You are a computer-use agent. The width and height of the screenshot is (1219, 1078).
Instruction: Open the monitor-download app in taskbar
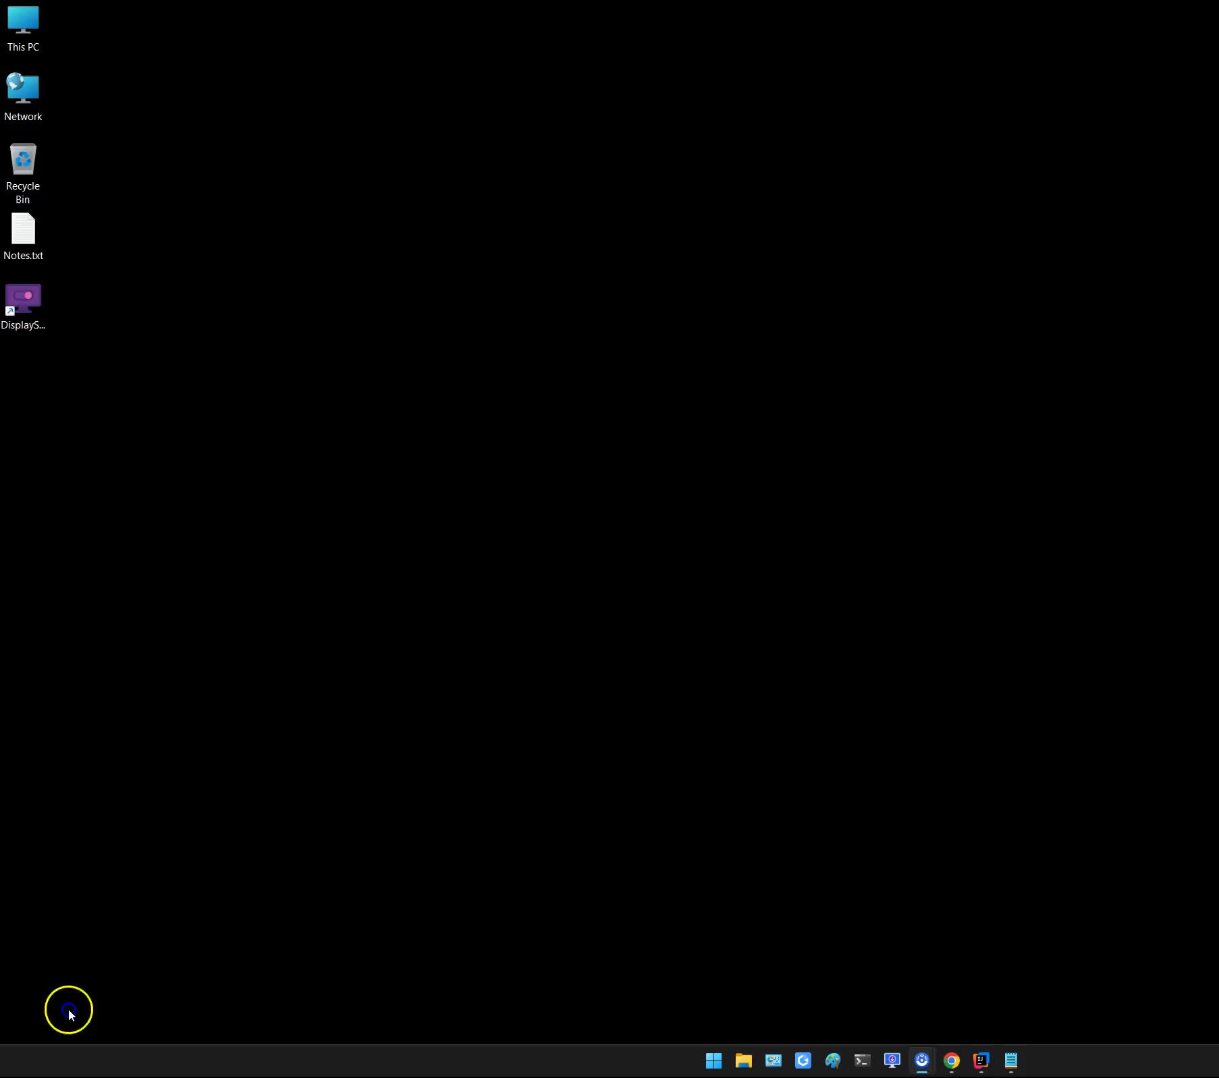[892, 1060]
